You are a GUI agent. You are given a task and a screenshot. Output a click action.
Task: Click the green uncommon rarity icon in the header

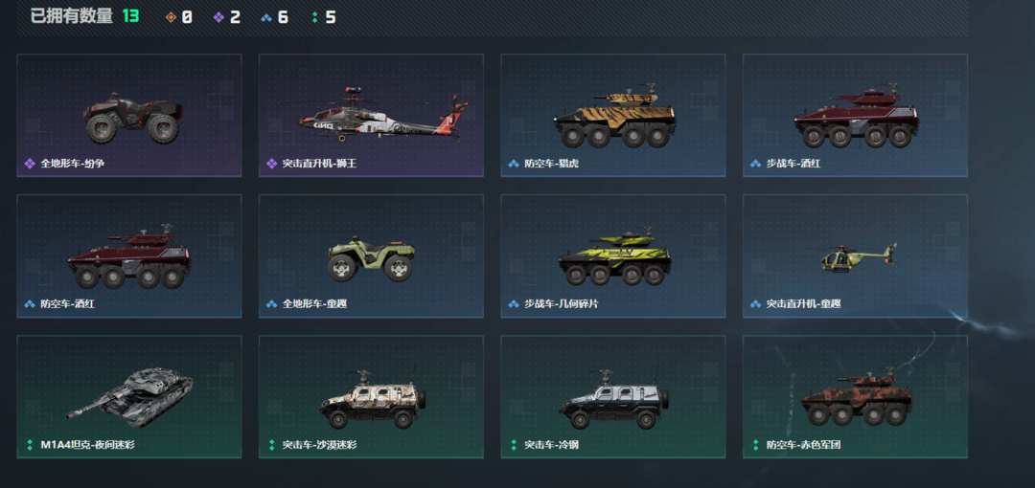[315, 18]
